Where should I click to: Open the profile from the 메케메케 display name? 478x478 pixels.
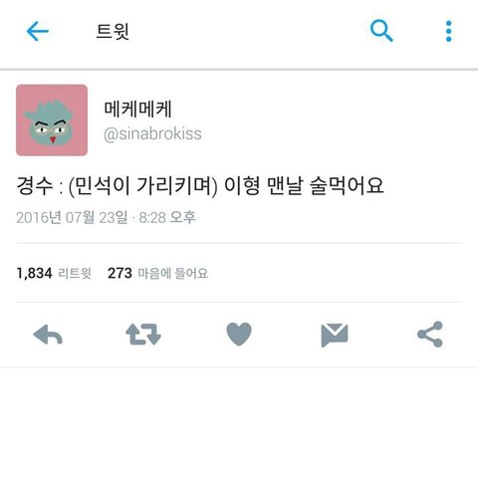pyautogui.click(x=137, y=109)
